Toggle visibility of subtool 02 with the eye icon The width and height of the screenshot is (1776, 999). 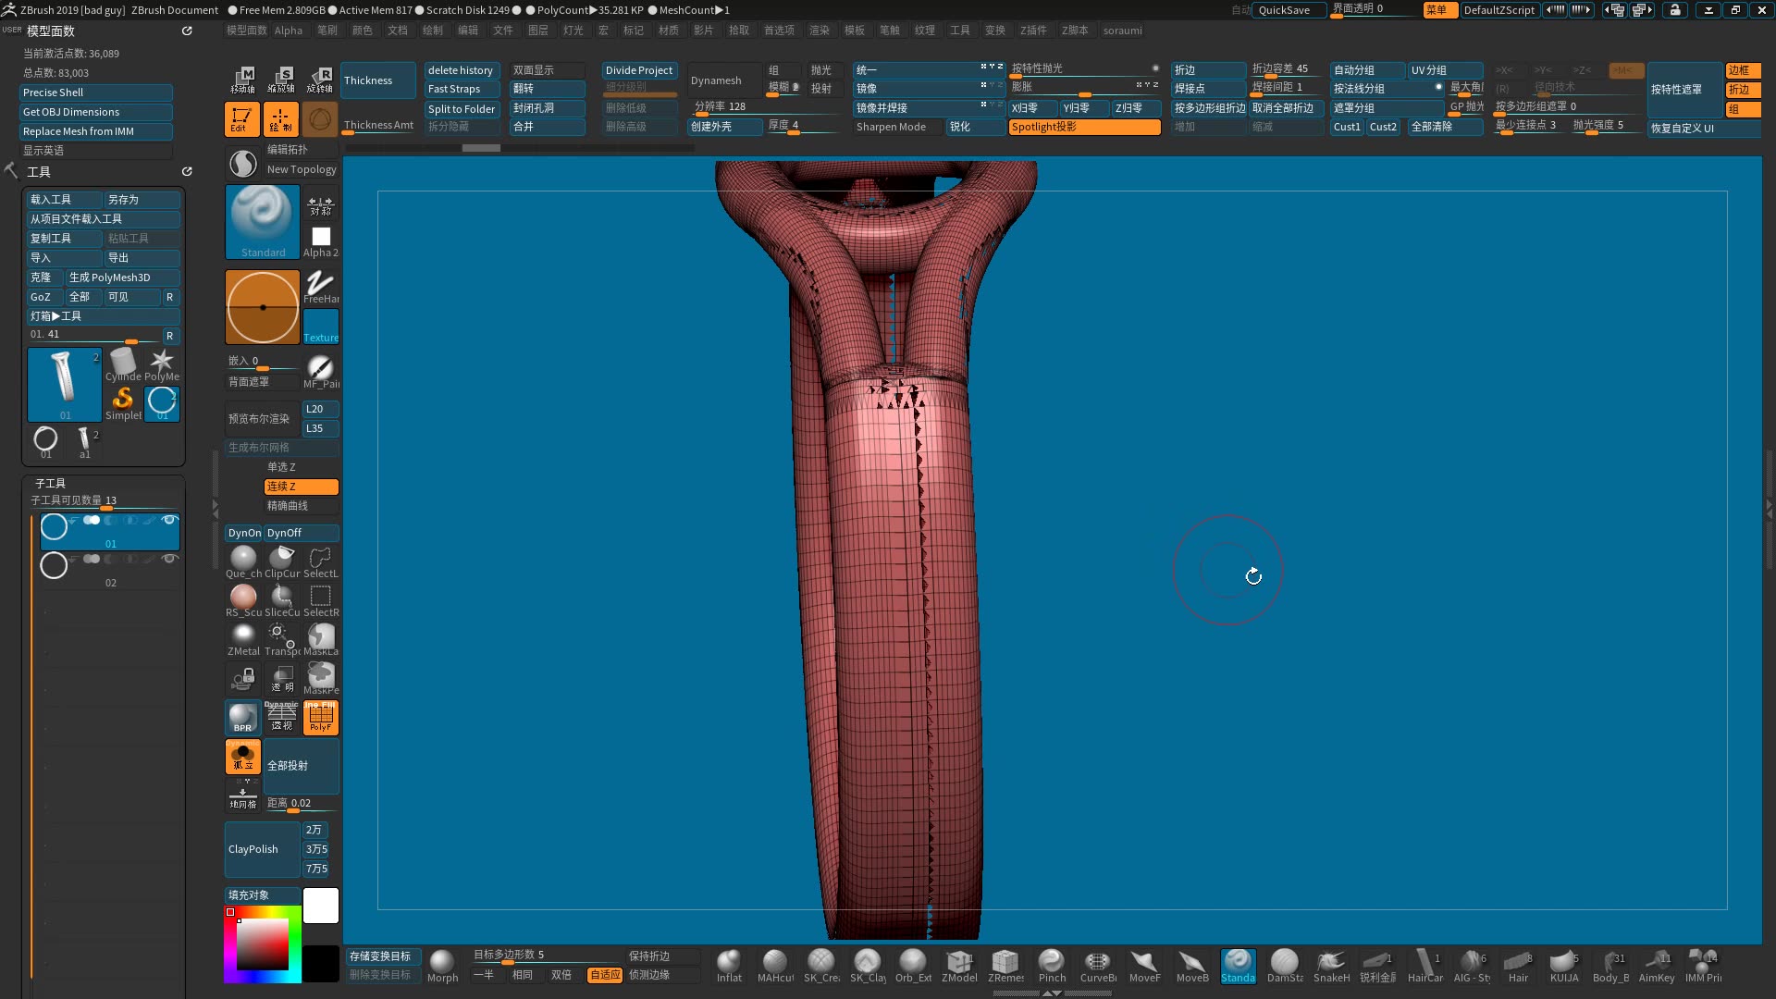click(x=170, y=559)
